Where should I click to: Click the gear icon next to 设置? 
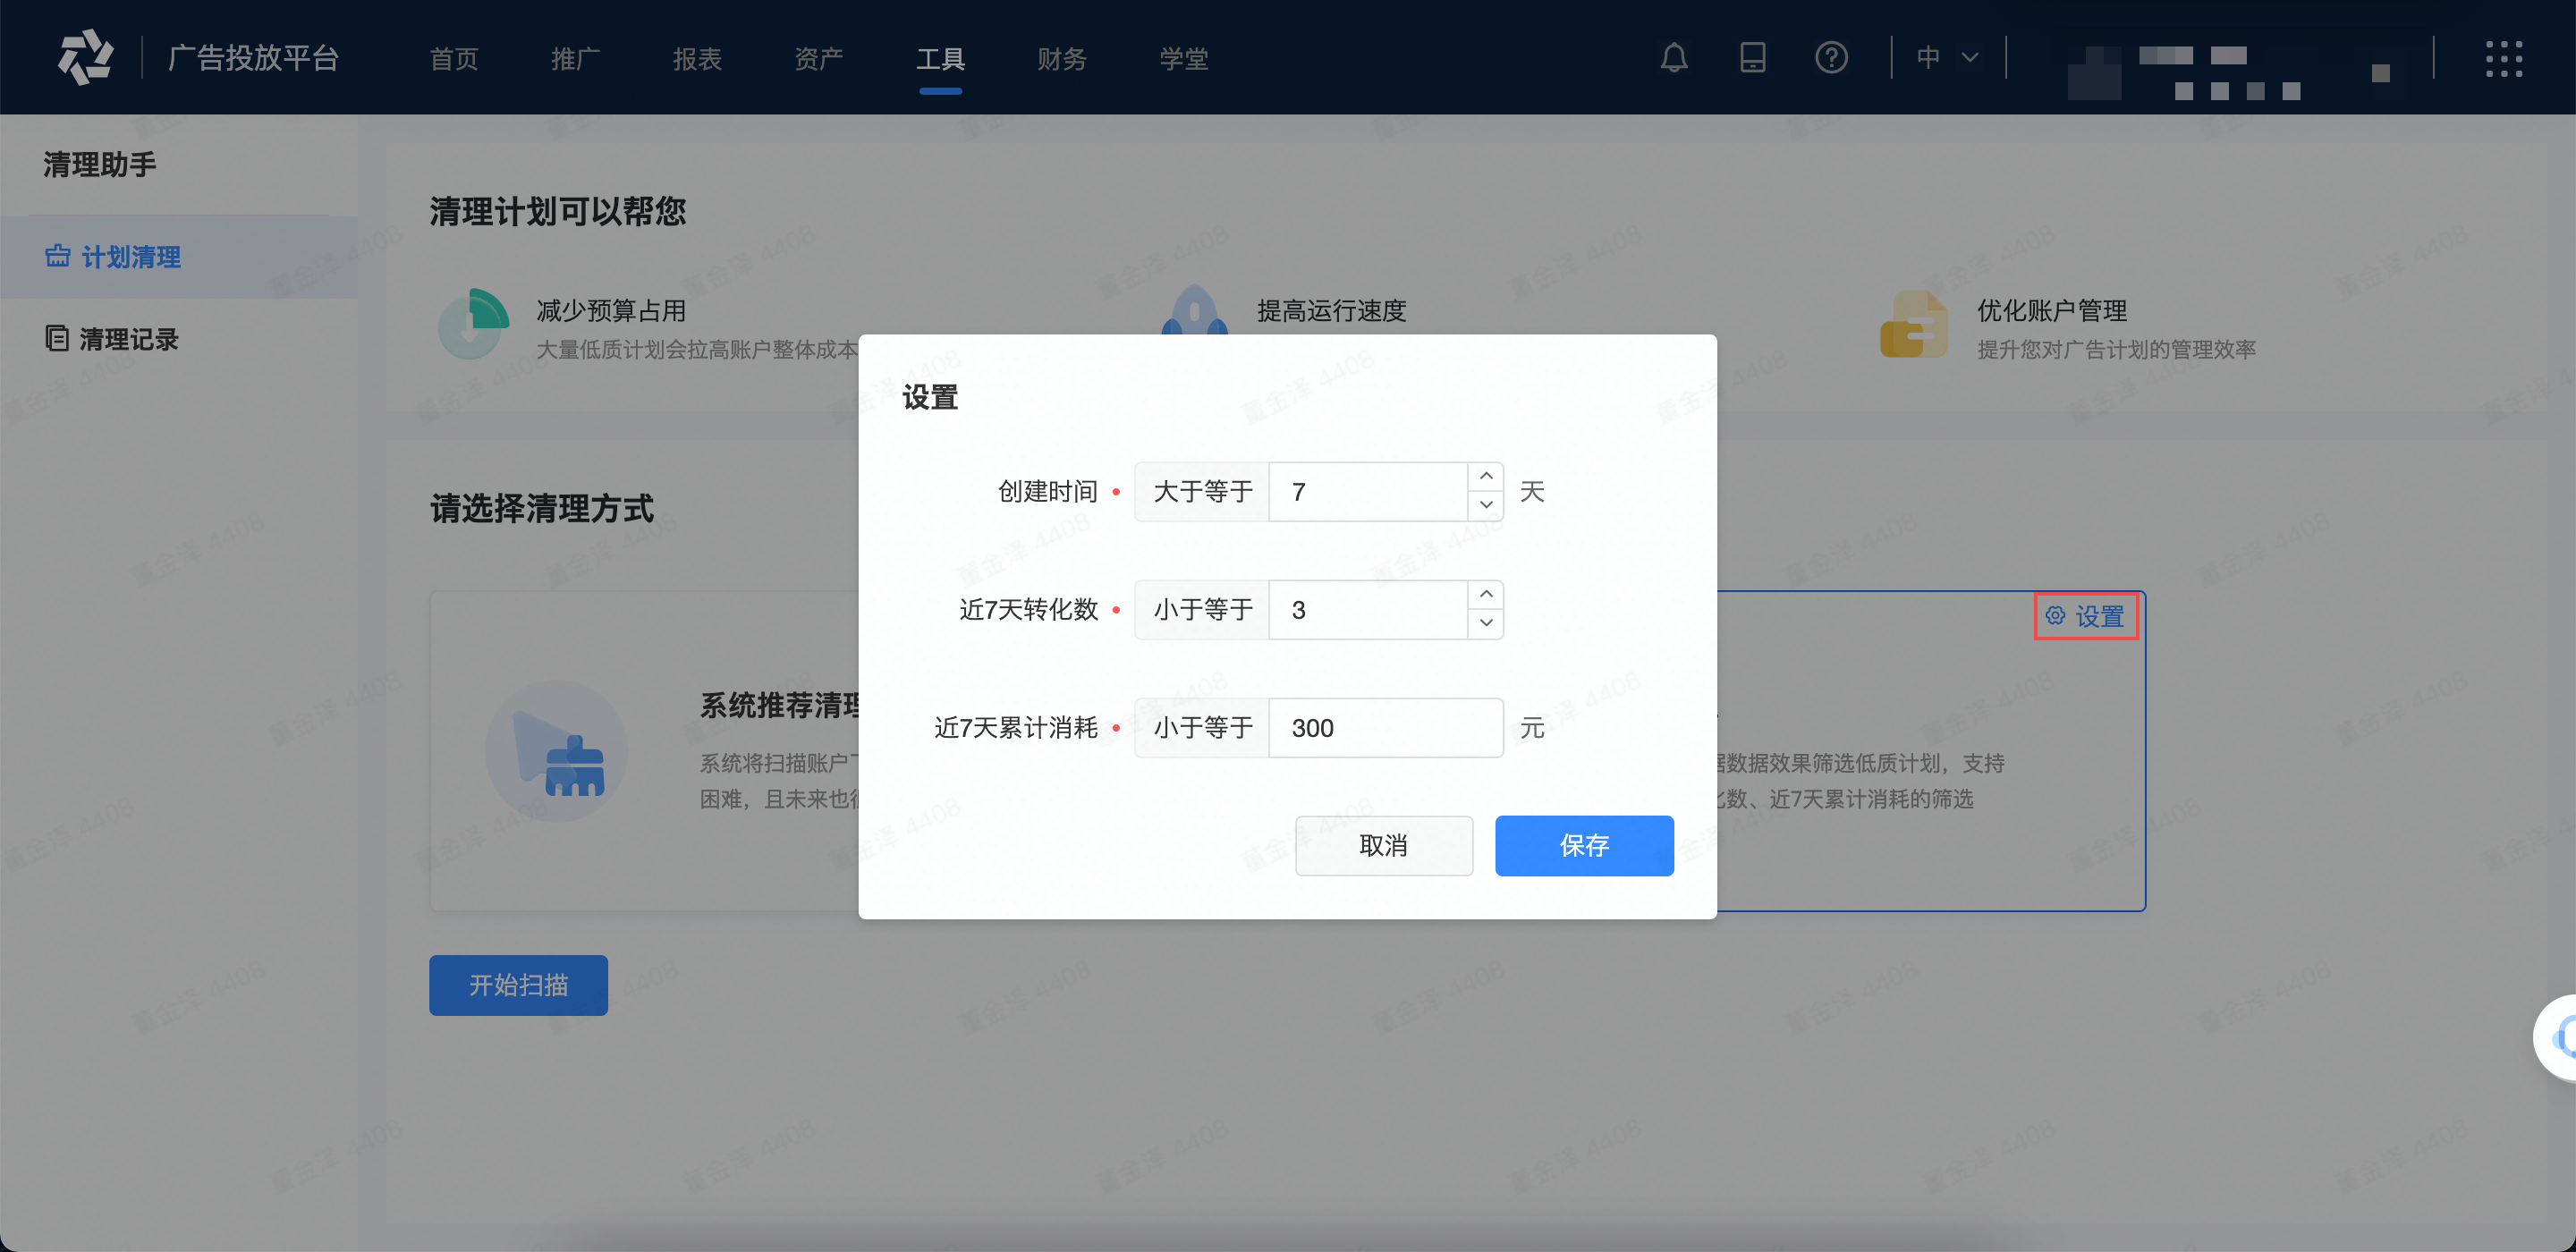[2056, 616]
